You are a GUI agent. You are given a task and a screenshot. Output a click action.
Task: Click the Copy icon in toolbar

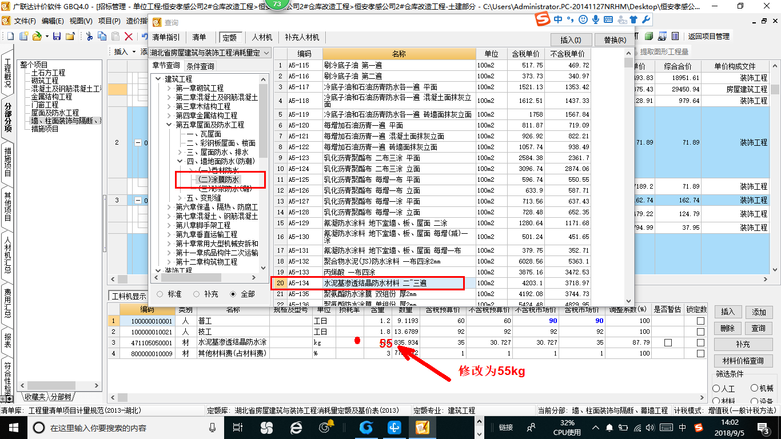tap(103, 36)
